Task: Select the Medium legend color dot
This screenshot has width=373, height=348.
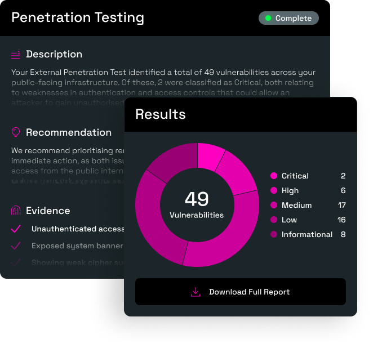Action: [274, 205]
